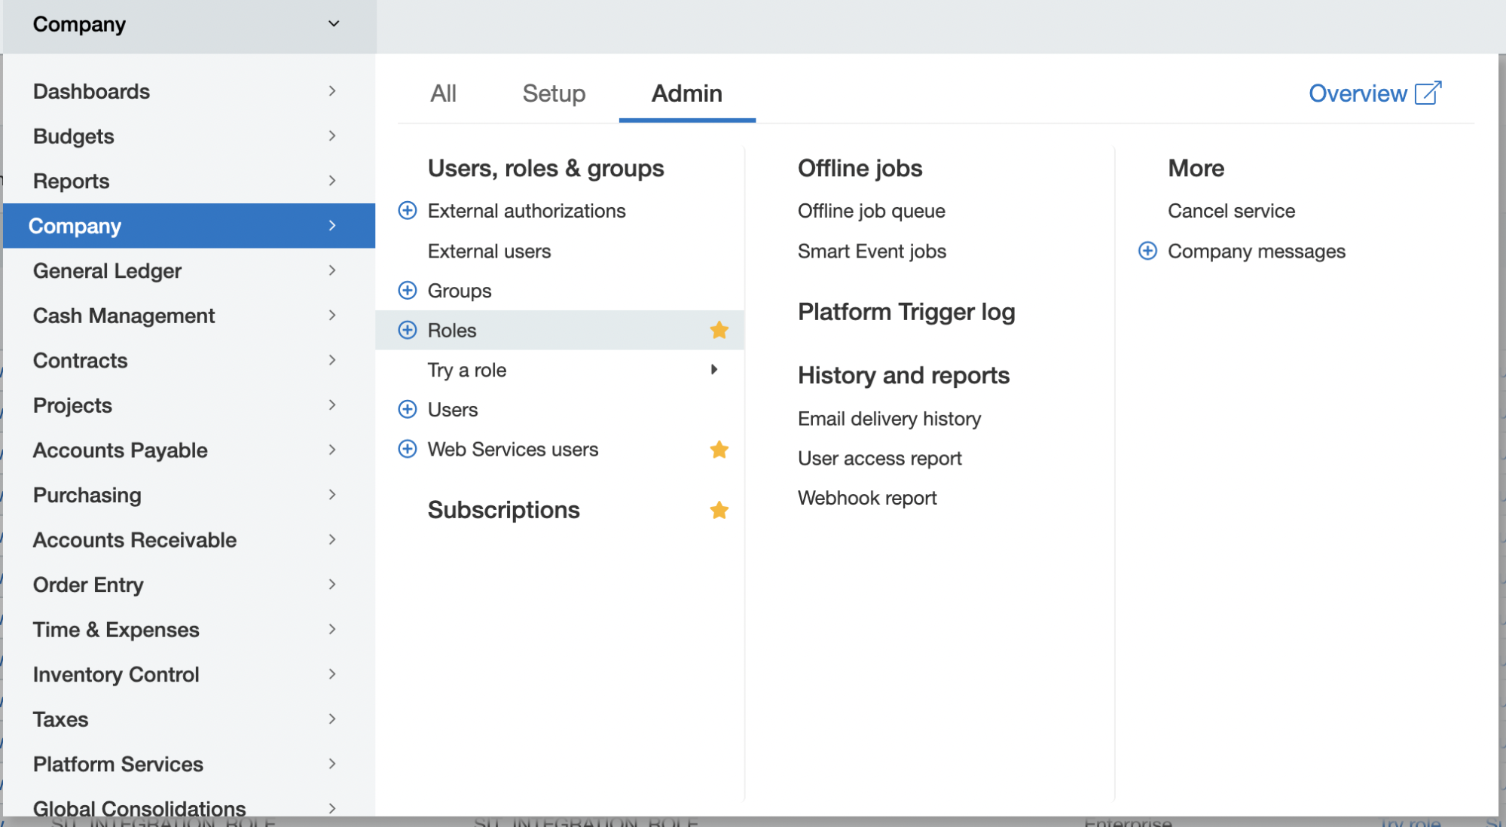Collapse the Company menu header chevron
1506x827 pixels.
coord(334,23)
